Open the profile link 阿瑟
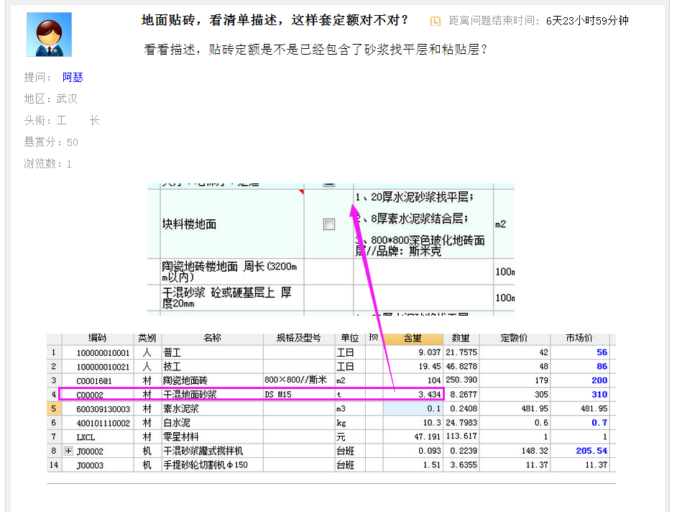The width and height of the screenshot is (677, 512). pos(73,78)
